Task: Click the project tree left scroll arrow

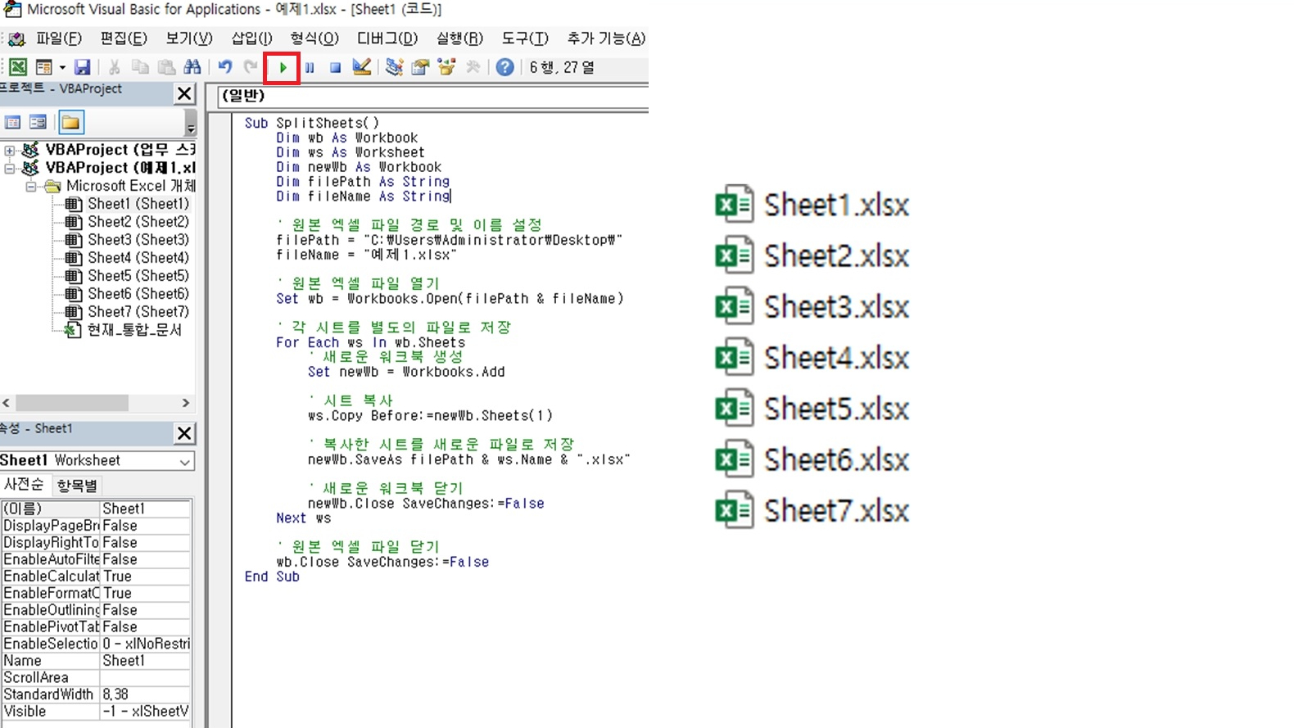Action: click(x=7, y=403)
